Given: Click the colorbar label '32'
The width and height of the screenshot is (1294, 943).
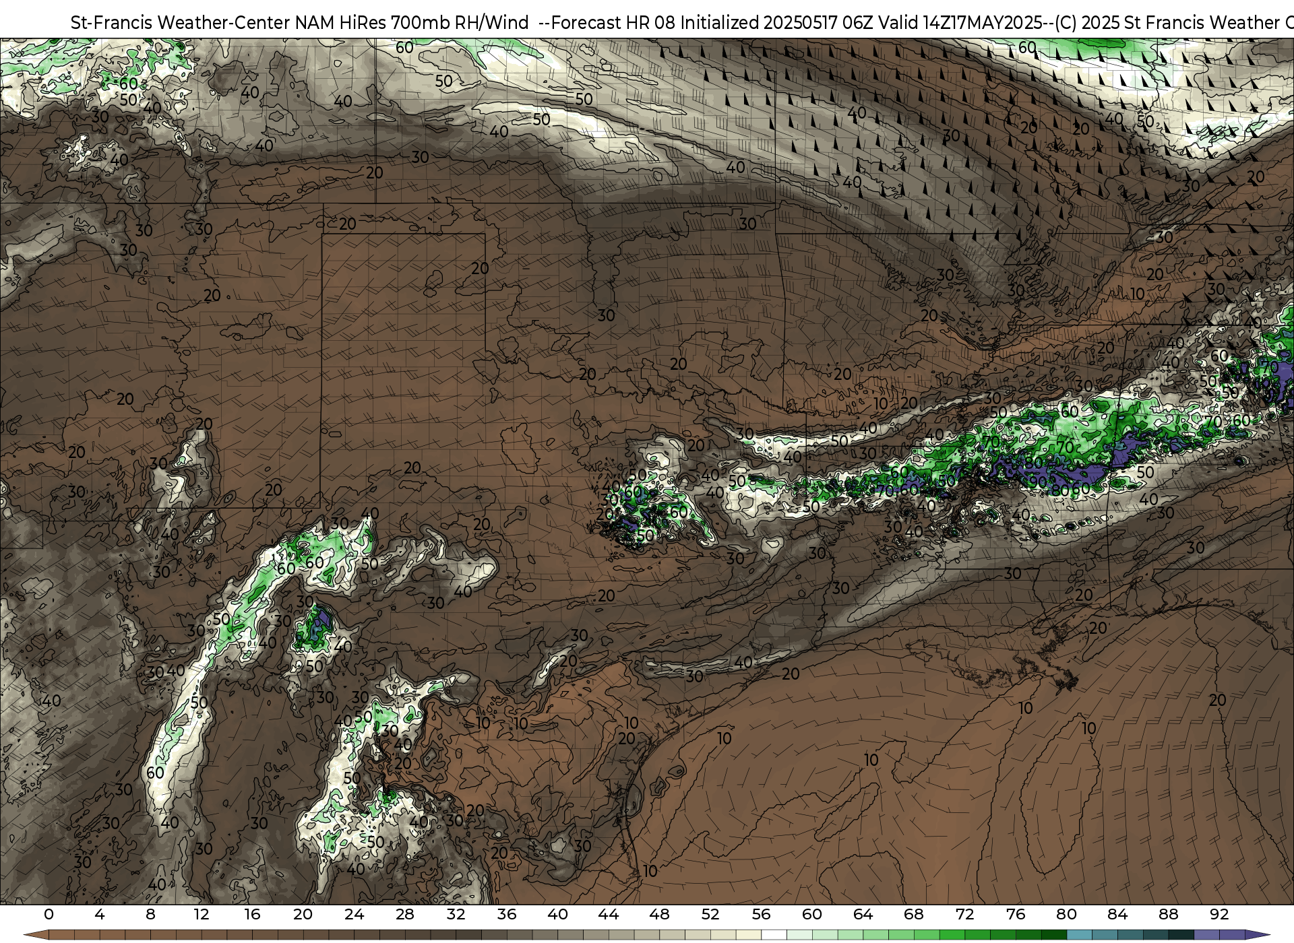Looking at the screenshot, I should [456, 915].
